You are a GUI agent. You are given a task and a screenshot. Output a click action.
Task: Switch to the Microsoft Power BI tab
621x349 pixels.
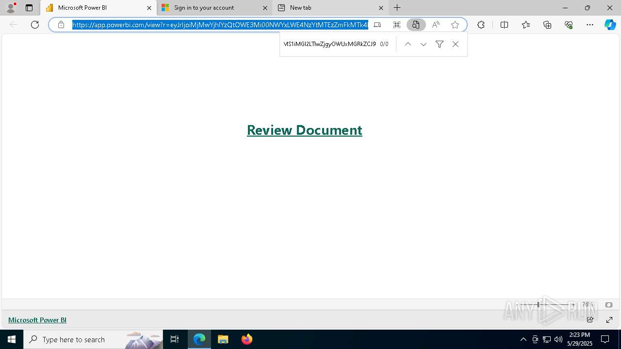98,8
